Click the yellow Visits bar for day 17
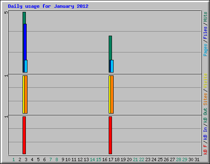Viewport: 210px width, 164px height. pos(110,94)
